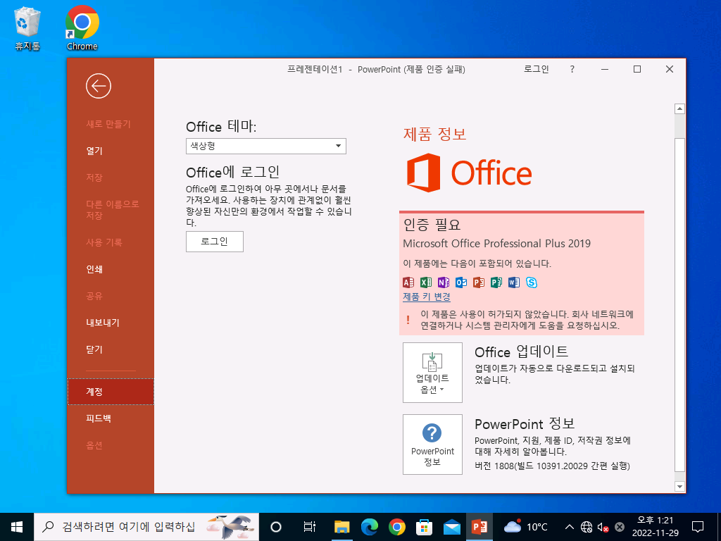Open the Mail app from the taskbar
The height and width of the screenshot is (541, 721).
pos(452,527)
